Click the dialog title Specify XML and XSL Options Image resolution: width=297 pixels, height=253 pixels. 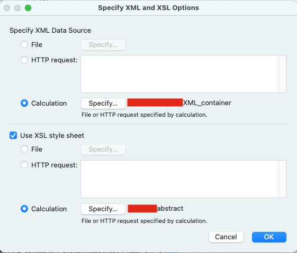[x=148, y=8]
